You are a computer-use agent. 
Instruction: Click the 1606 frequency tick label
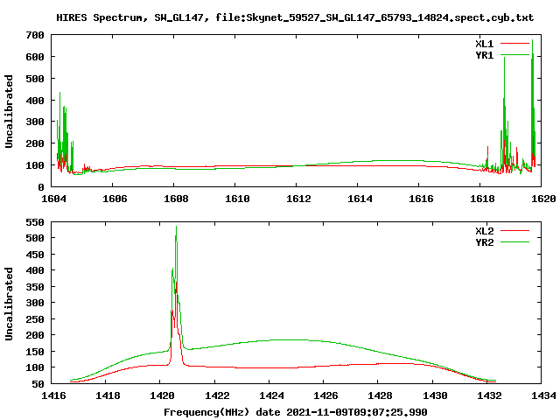(115, 199)
